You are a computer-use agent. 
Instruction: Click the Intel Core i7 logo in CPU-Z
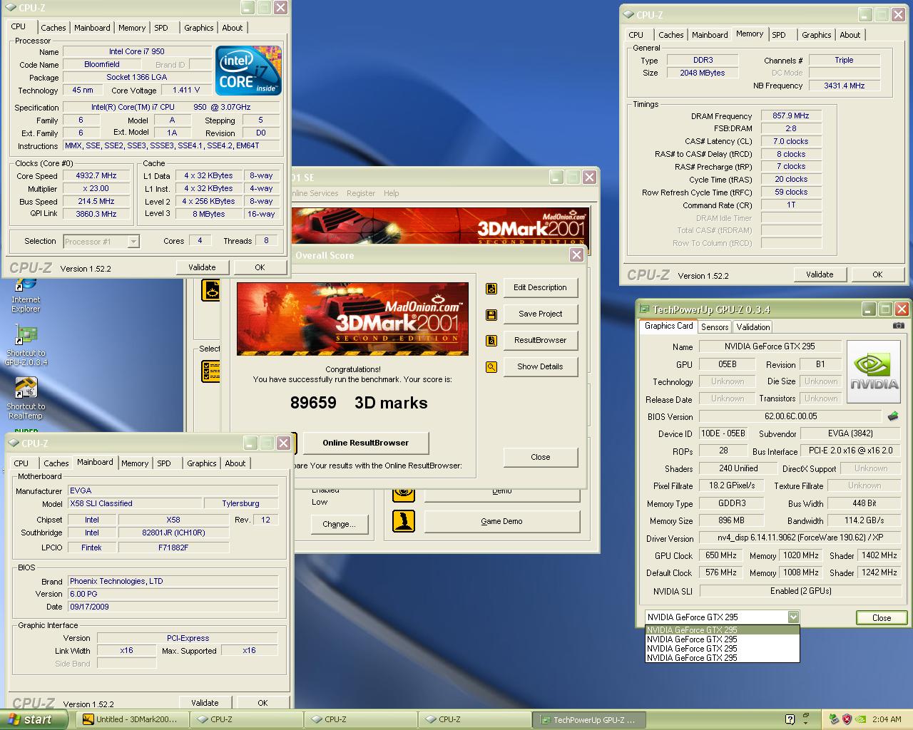coord(248,70)
